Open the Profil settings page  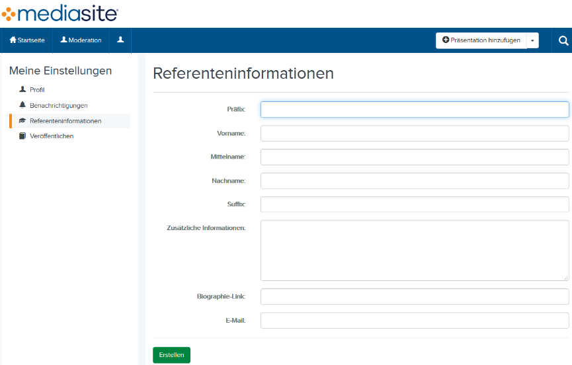click(37, 89)
